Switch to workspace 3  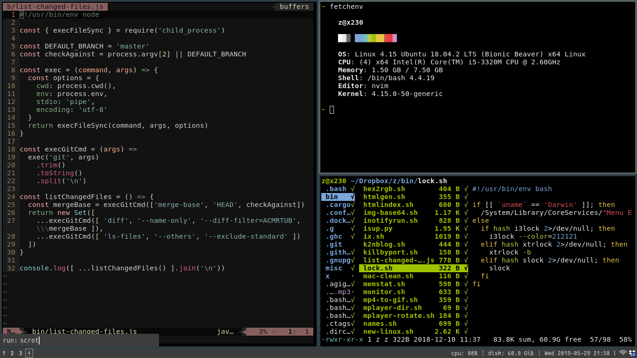(x=21, y=353)
